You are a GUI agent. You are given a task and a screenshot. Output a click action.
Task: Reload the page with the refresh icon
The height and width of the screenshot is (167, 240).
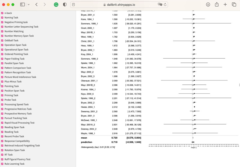pyautogui.click(x=165, y=5)
